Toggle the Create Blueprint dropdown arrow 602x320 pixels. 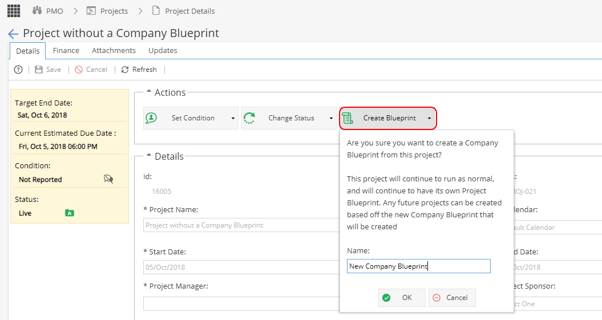[x=429, y=118]
